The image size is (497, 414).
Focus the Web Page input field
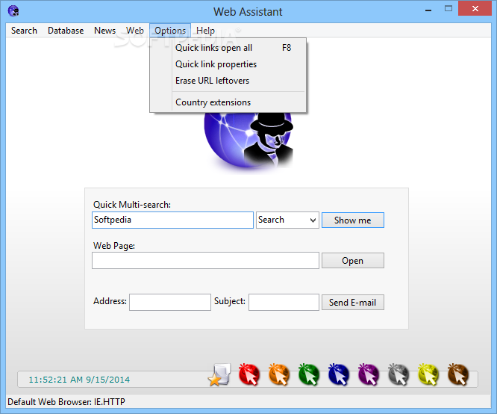coord(205,260)
